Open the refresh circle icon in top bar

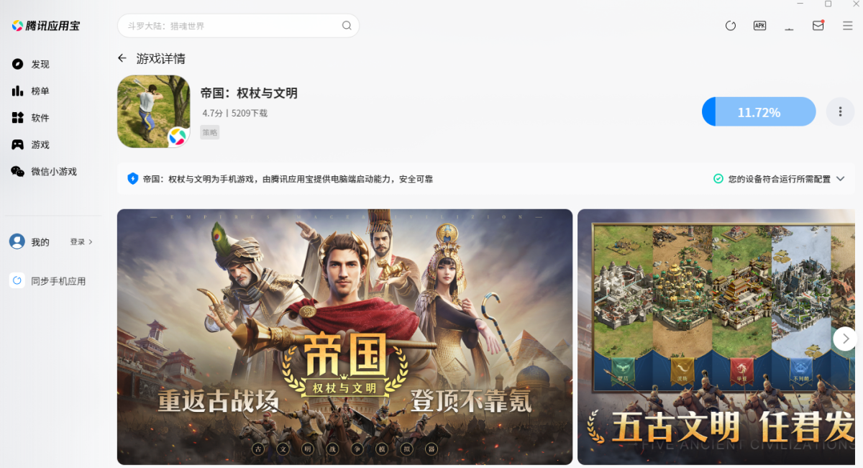731,26
